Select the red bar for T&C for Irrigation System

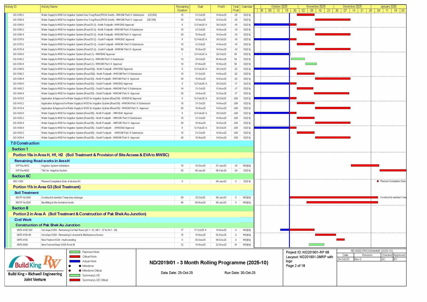pos(393,170)
